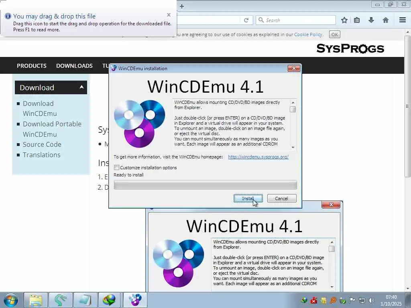Open the Cookie Policy link

pyautogui.click(x=308, y=34)
